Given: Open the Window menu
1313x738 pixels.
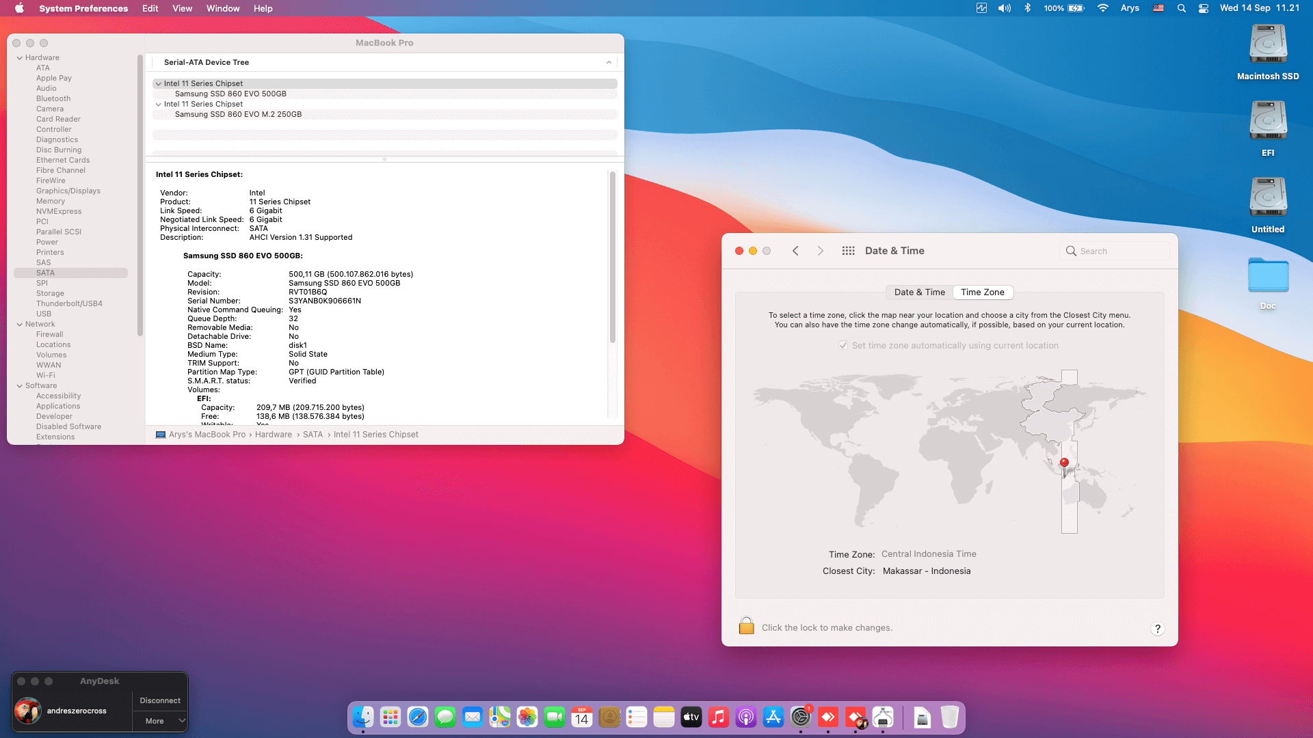Looking at the screenshot, I should coord(223,8).
